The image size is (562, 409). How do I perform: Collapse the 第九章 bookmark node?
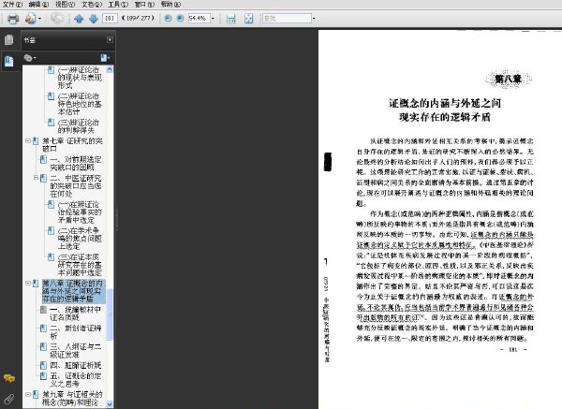(27, 394)
